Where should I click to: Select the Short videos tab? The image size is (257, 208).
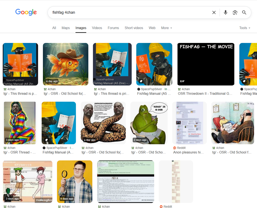point(134,28)
